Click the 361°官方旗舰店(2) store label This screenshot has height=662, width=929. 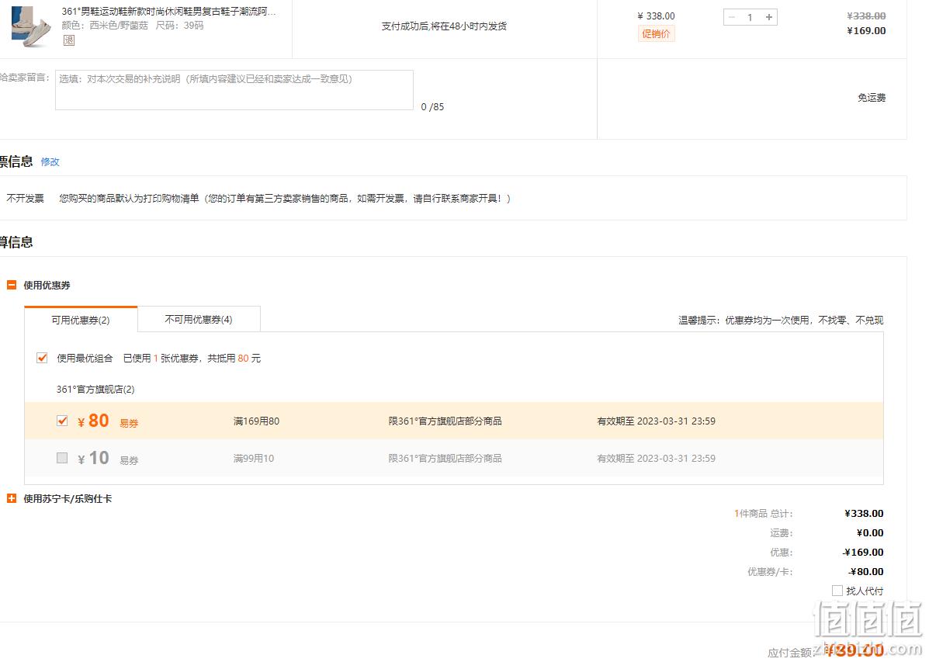pos(95,390)
